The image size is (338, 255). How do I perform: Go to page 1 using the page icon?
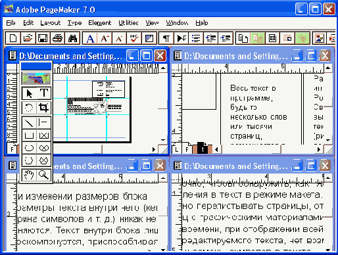click(x=203, y=148)
